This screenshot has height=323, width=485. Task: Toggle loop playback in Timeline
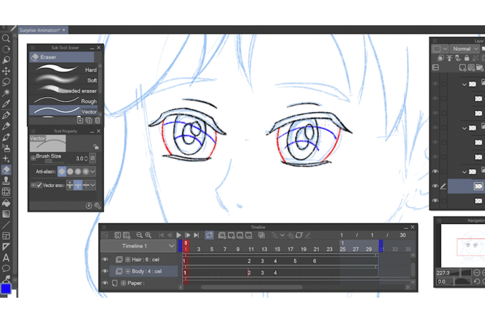(x=209, y=236)
